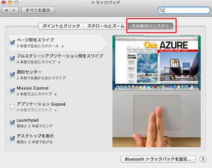
Task: Select その他のジェスチャ tab
Action: (x=151, y=26)
